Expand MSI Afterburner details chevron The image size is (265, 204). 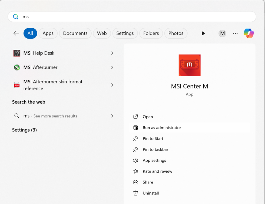pyautogui.click(x=112, y=67)
